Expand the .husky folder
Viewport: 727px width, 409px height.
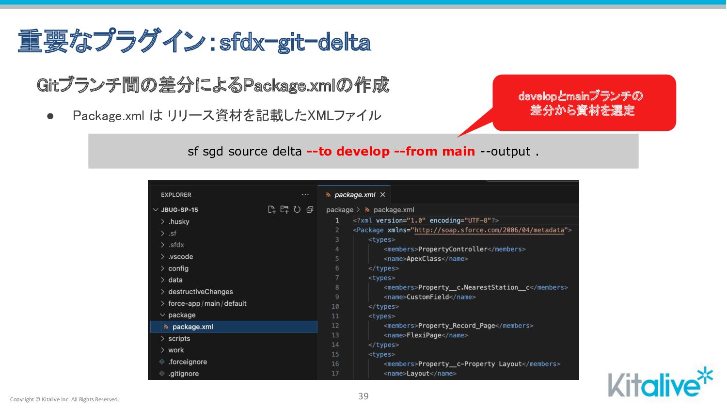coord(163,221)
